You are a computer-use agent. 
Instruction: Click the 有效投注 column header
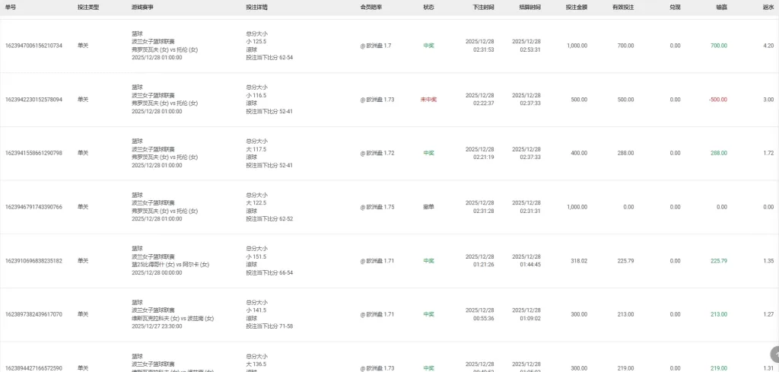coord(622,7)
